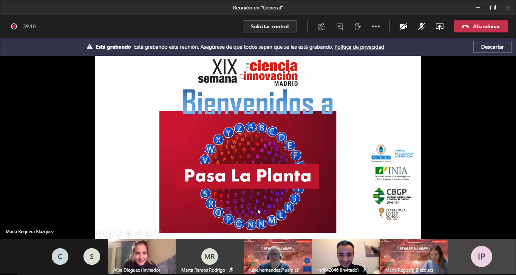The height and width of the screenshot is (275, 516).
Task: Leave meeting with Abandonar button
Action: (480, 26)
